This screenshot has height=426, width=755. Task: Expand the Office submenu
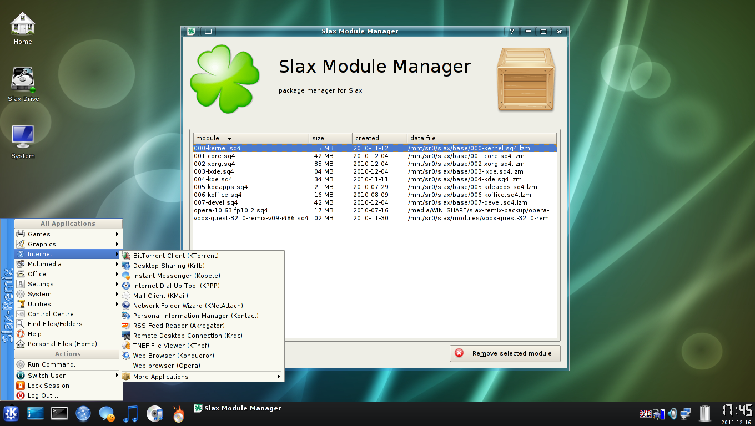pos(68,274)
